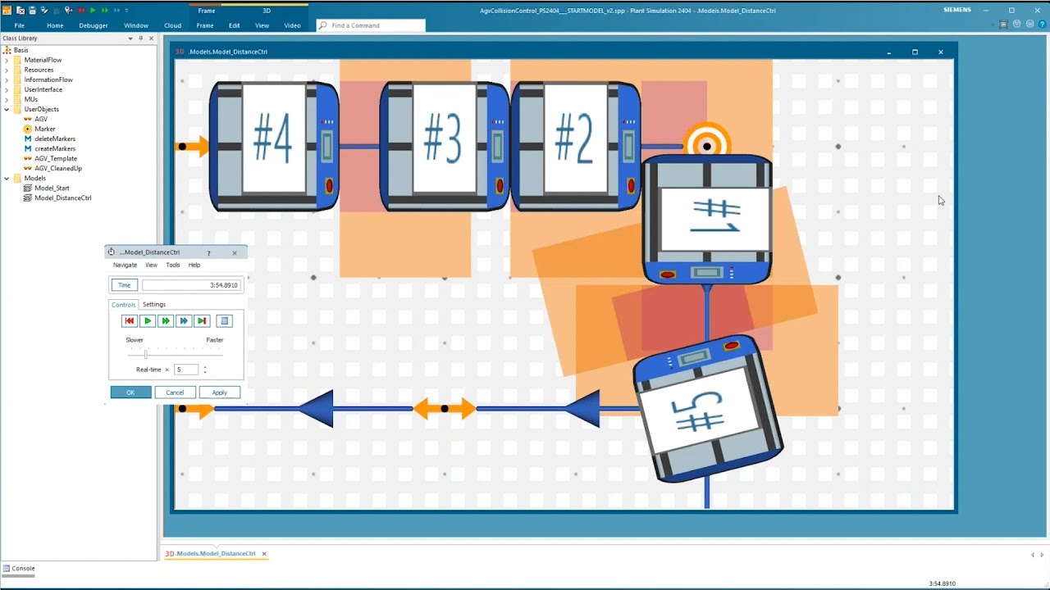The height and width of the screenshot is (590, 1050).
Task: Click the Time toggle button
Action: [124, 285]
